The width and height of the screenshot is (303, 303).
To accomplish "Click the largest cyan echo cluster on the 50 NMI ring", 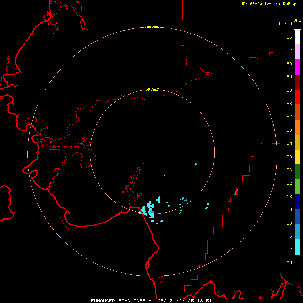I will click(151, 209).
